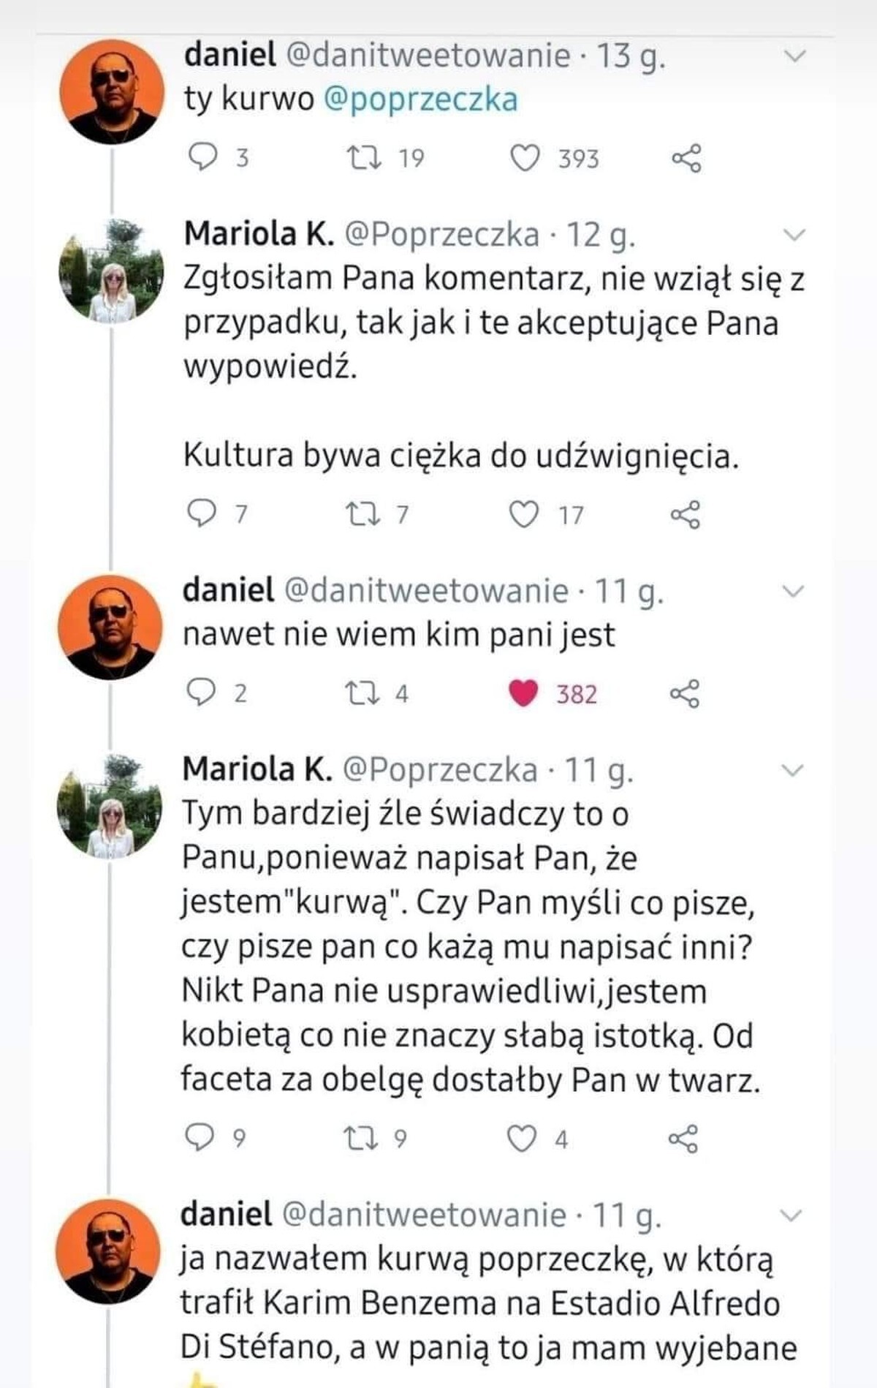Share the tweet with 382 likes
The image size is (877, 1388).
(x=684, y=693)
